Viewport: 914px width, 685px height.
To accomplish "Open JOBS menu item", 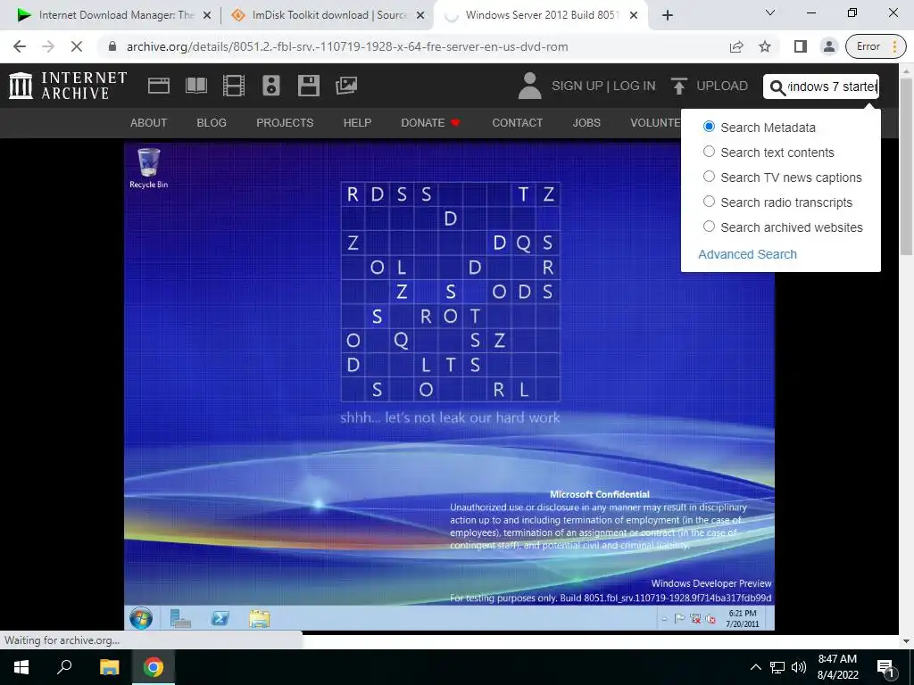I will click(586, 123).
